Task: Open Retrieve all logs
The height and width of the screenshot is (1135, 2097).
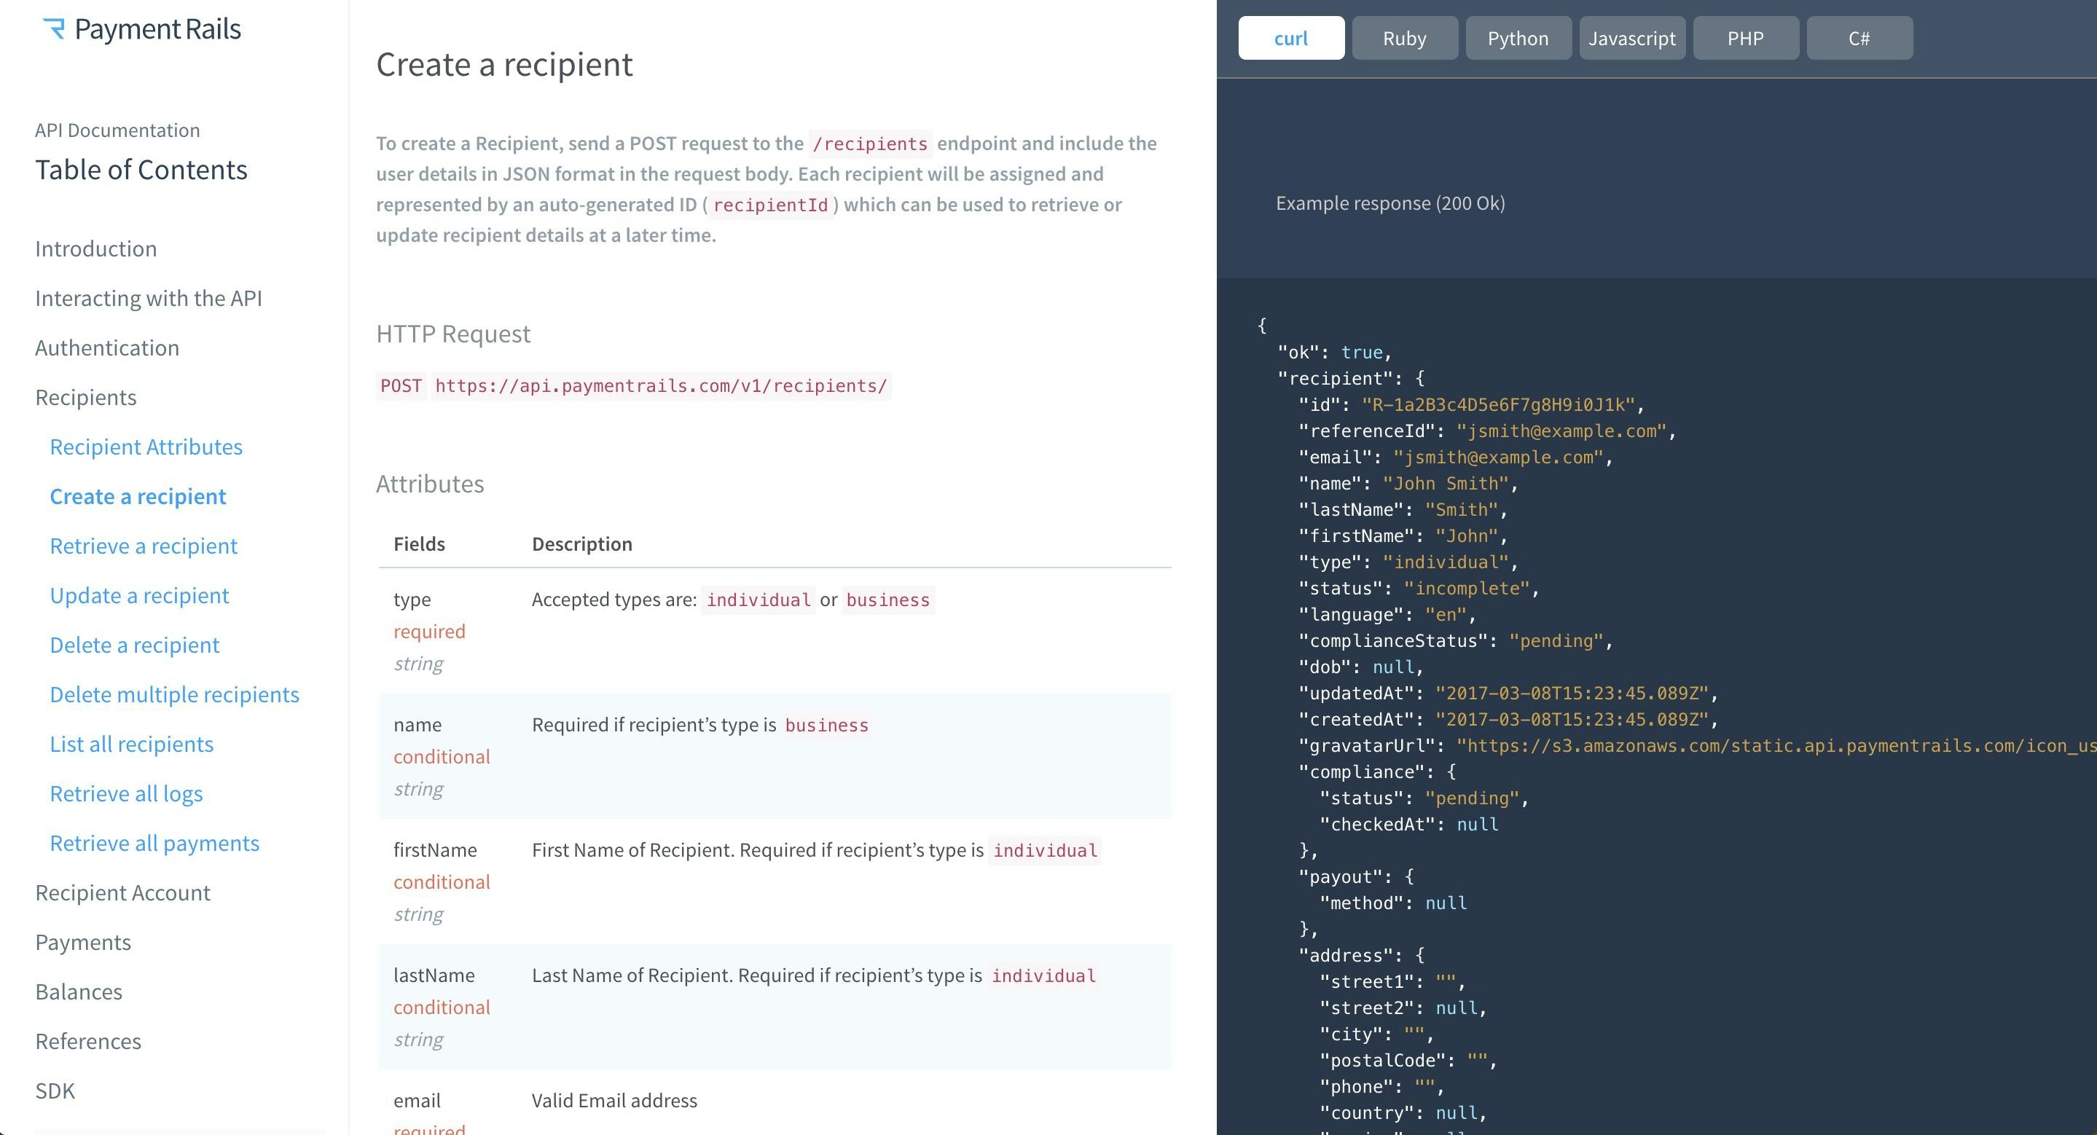Action: point(126,793)
